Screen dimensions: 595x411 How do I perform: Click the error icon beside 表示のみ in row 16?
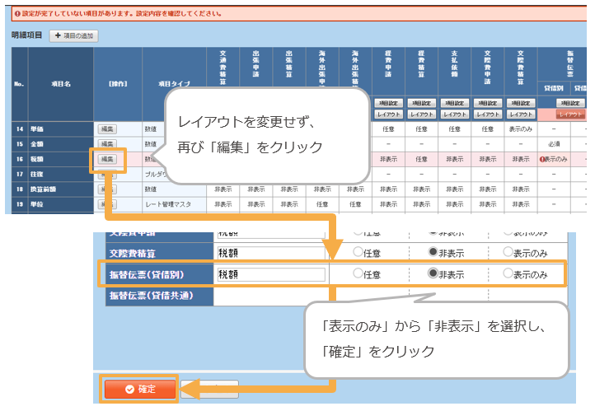[542, 159]
